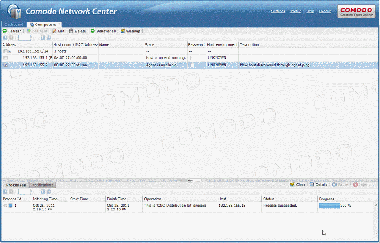Viewport: 380px width, 243px height.
Task: Open process Details icon
Action: click(x=312, y=184)
